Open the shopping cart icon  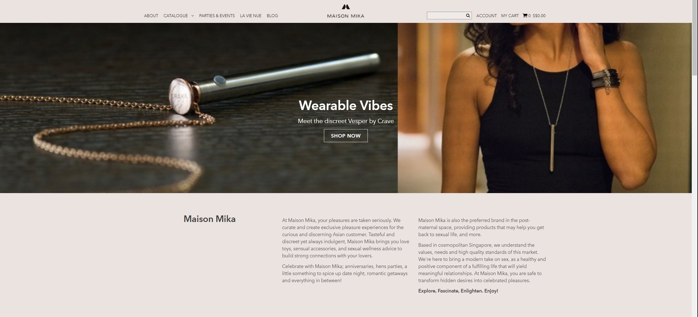pyautogui.click(x=525, y=16)
